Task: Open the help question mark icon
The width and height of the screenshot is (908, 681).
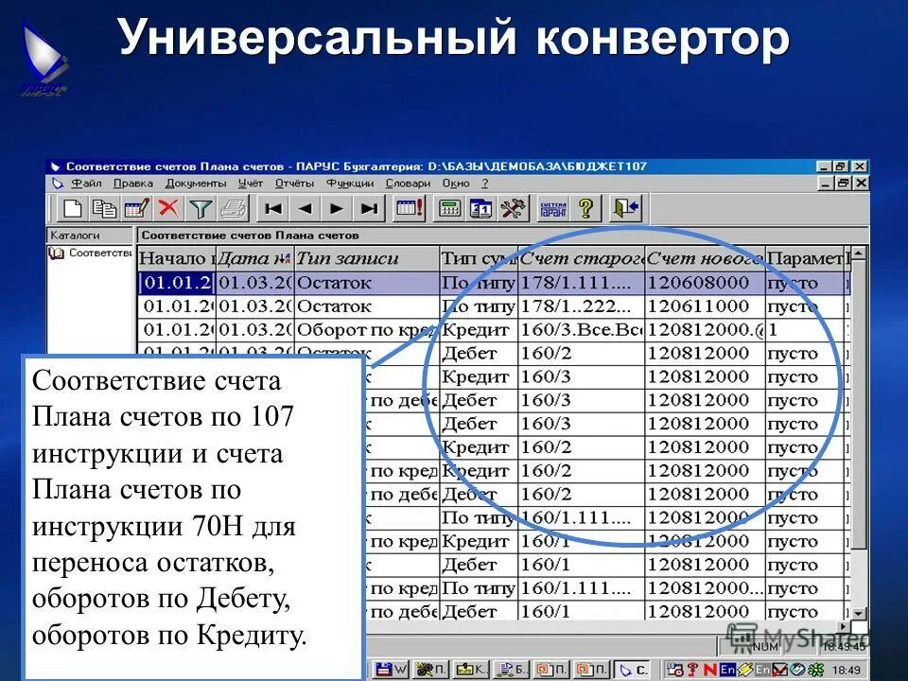Action: coord(585,207)
